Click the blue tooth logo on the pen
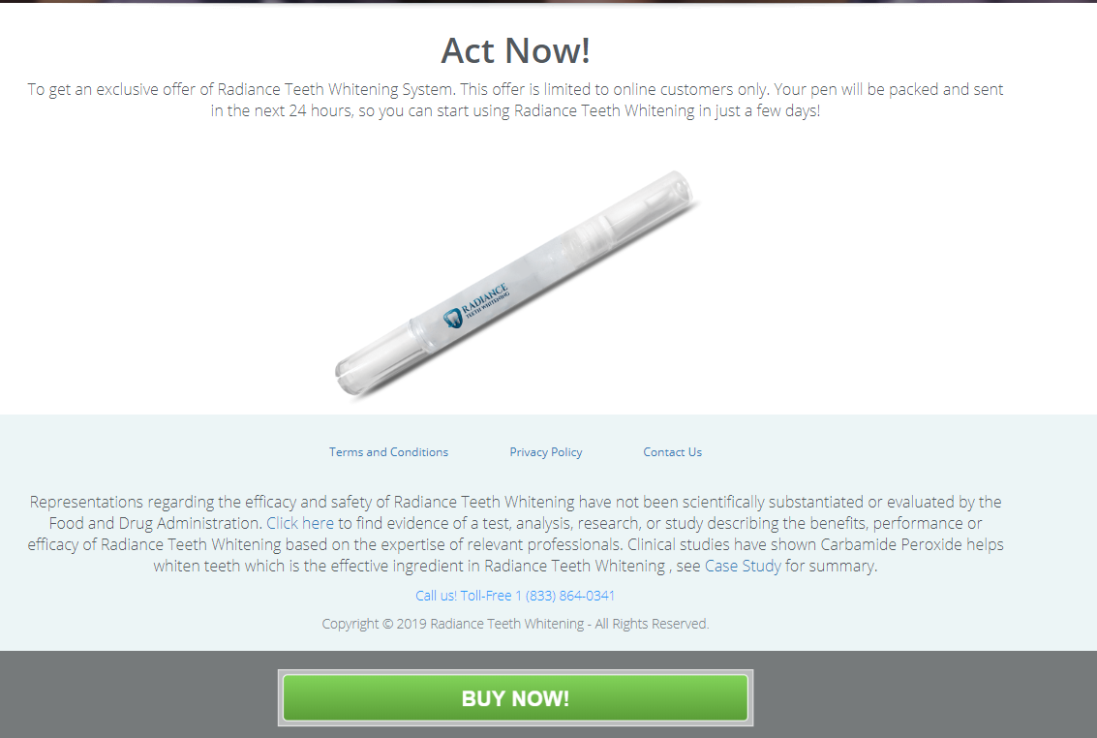This screenshot has height=738, width=1097. pyautogui.click(x=453, y=319)
